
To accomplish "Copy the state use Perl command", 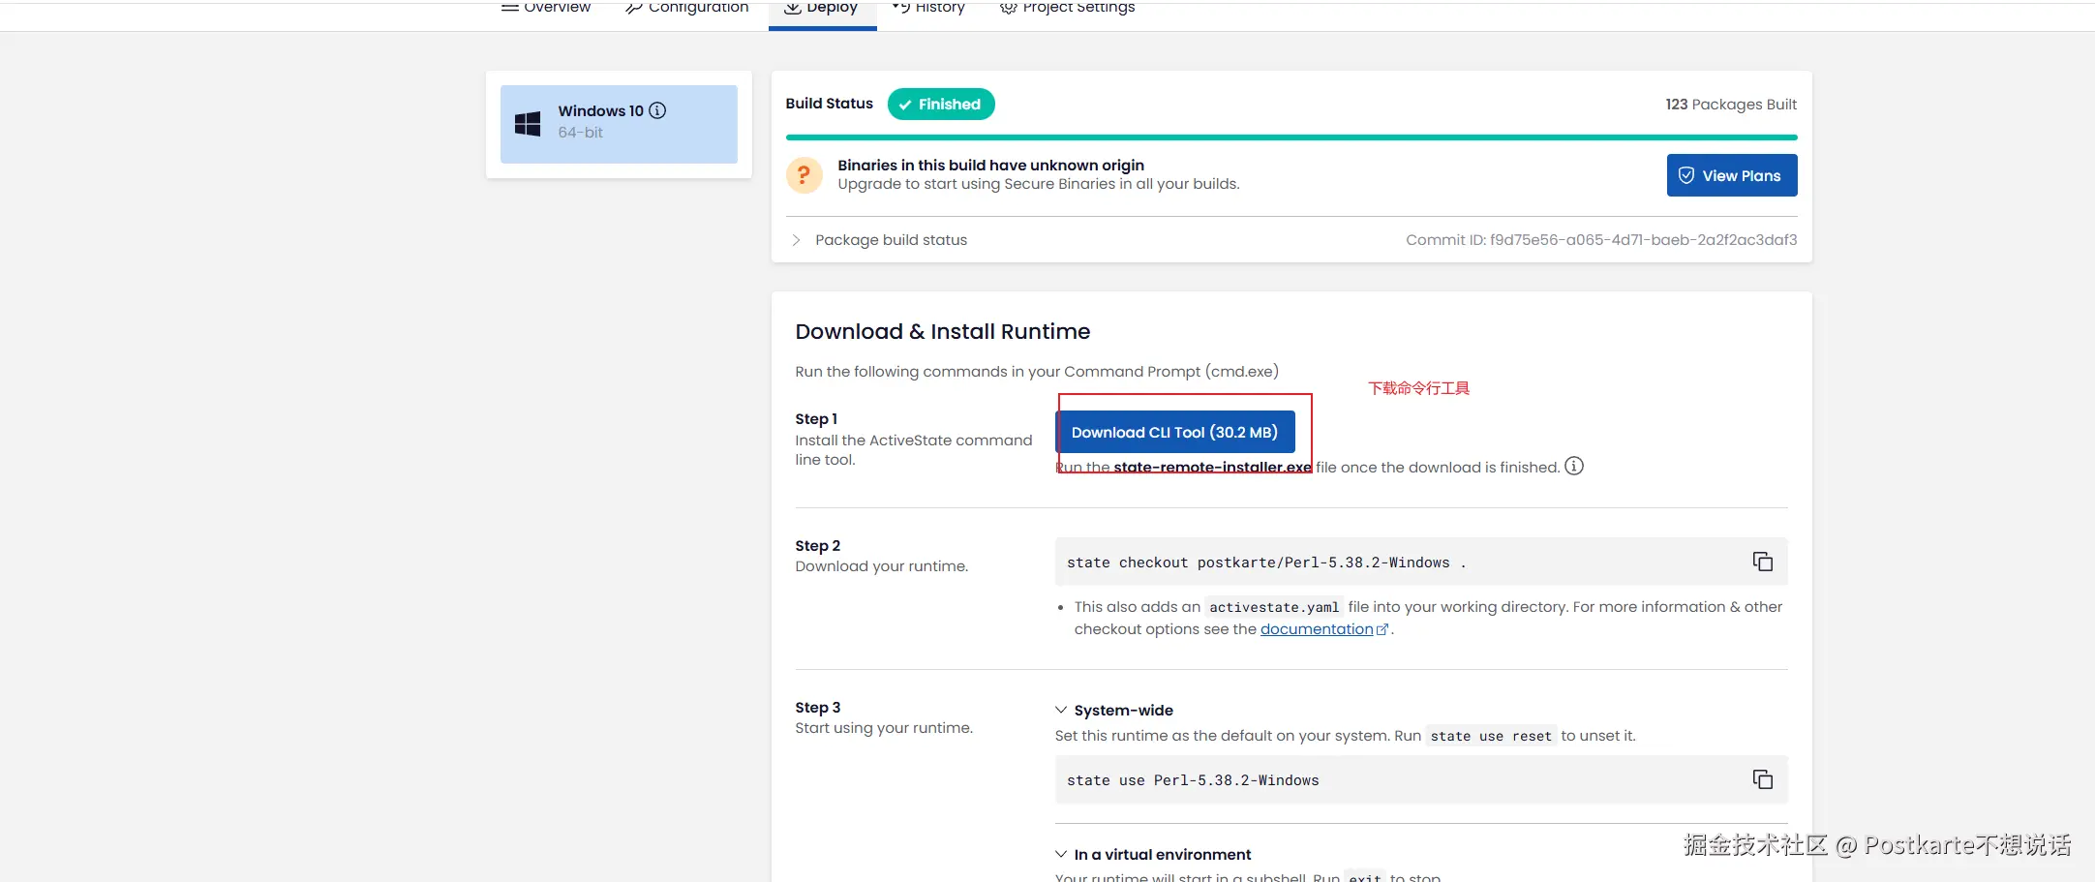I will (x=1763, y=780).
